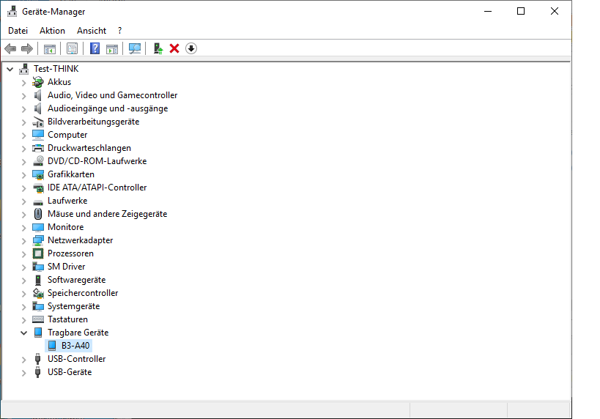Click the Druckwarteschlangen printer icon

click(x=38, y=148)
